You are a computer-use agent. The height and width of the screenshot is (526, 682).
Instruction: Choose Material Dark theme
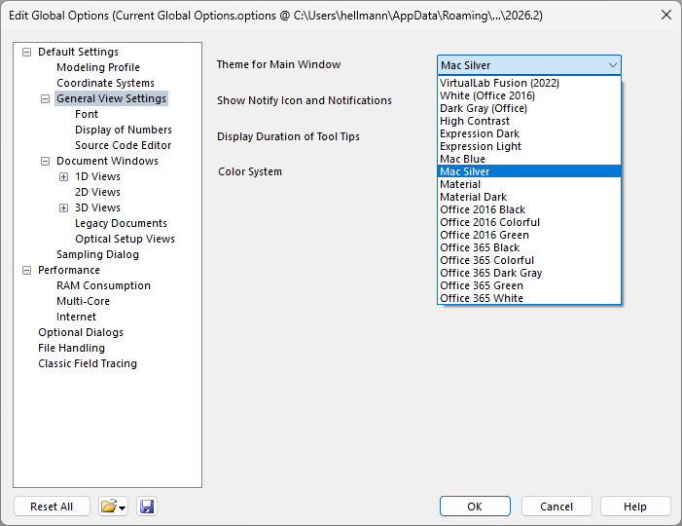click(529, 197)
